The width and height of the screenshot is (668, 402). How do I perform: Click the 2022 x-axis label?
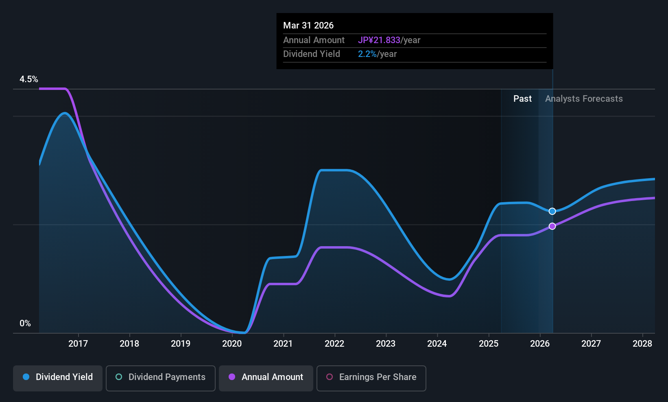pyautogui.click(x=334, y=344)
